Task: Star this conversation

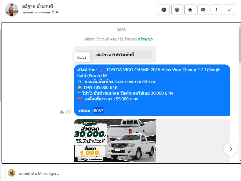Action: [190, 10]
